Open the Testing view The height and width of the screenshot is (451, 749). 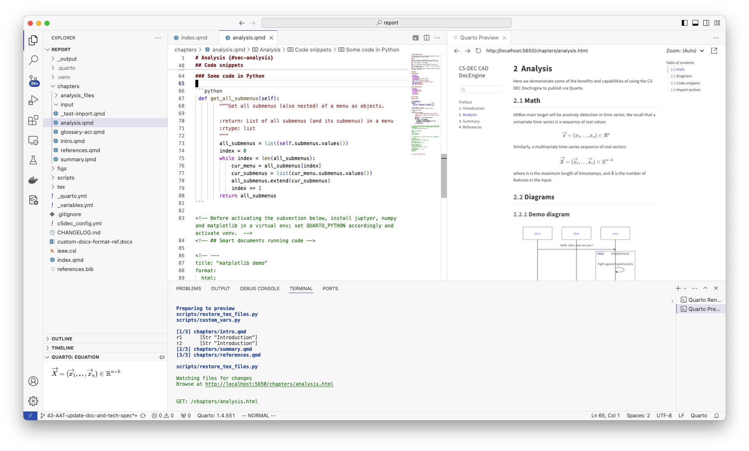pos(33,160)
